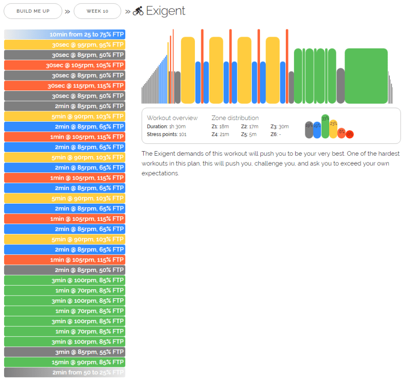Click the 30sec @ 105rpm, 105% FTP step
Viewport: 407px width, 381px height.
coord(65,65)
